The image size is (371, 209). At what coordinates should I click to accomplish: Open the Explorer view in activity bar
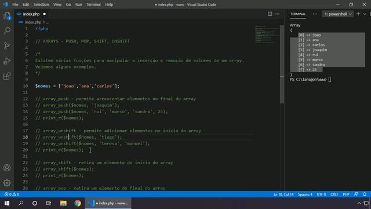click(7, 16)
